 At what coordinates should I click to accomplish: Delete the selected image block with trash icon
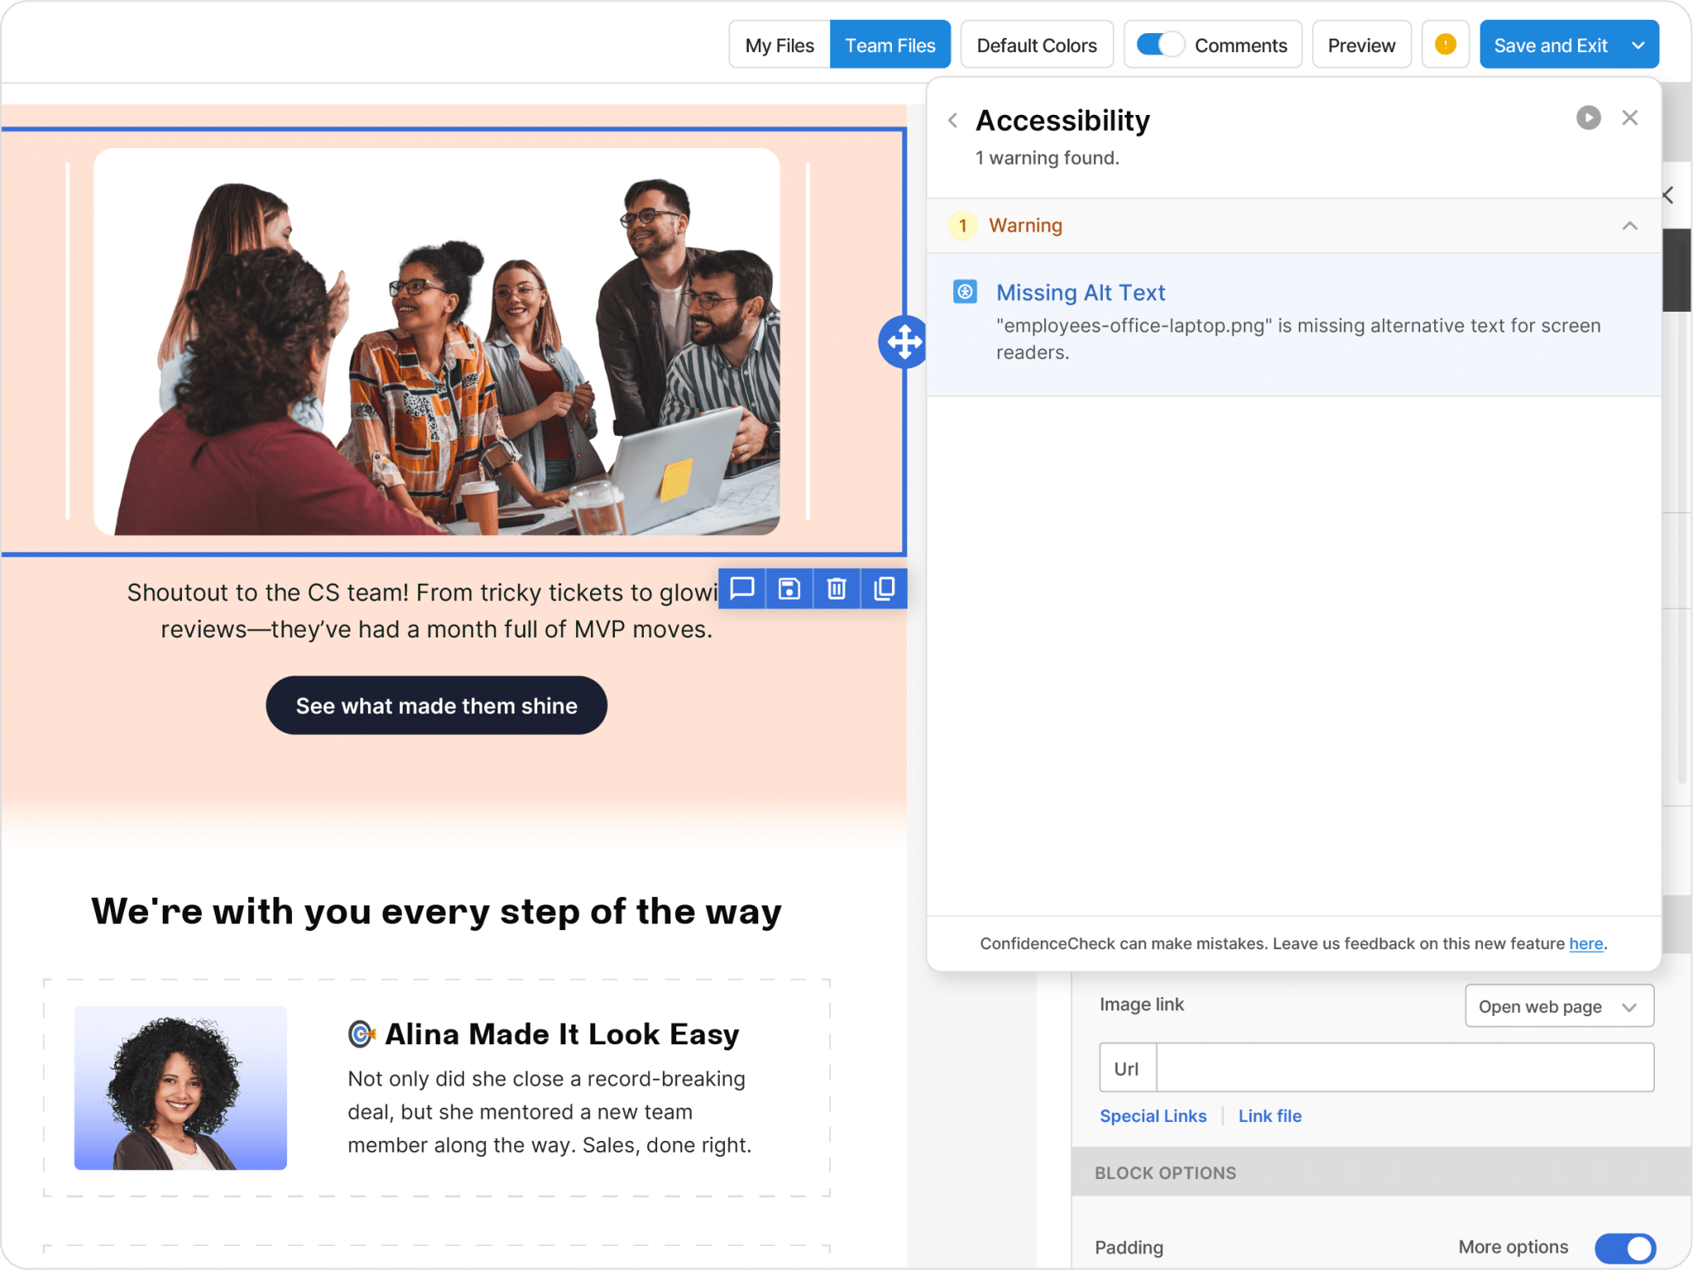pyautogui.click(x=837, y=589)
